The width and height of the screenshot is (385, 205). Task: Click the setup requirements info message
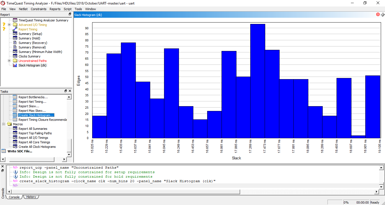click(x=87, y=172)
